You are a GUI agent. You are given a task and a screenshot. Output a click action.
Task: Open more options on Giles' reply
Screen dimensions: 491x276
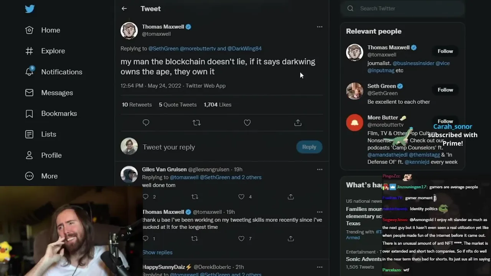pos(320,169)
